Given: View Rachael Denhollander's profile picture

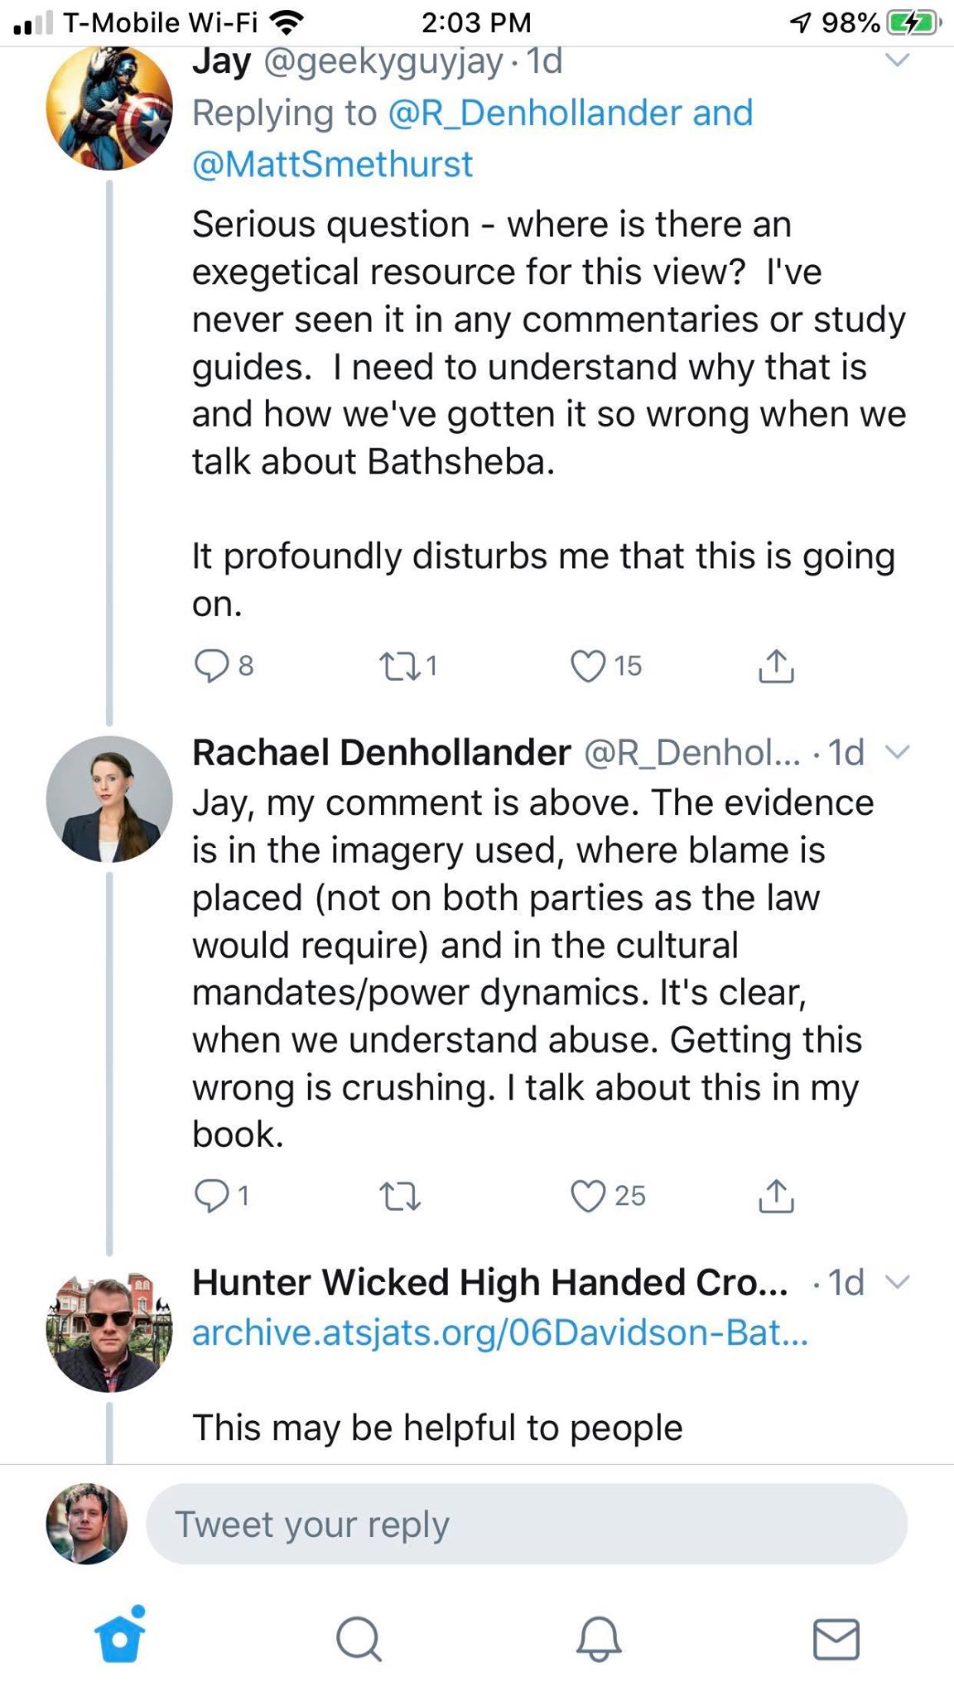Looking at the screenshot, I should [x=109, y=799].
